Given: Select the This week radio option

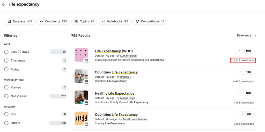Looking at the screenshot, I should [6, 61].
